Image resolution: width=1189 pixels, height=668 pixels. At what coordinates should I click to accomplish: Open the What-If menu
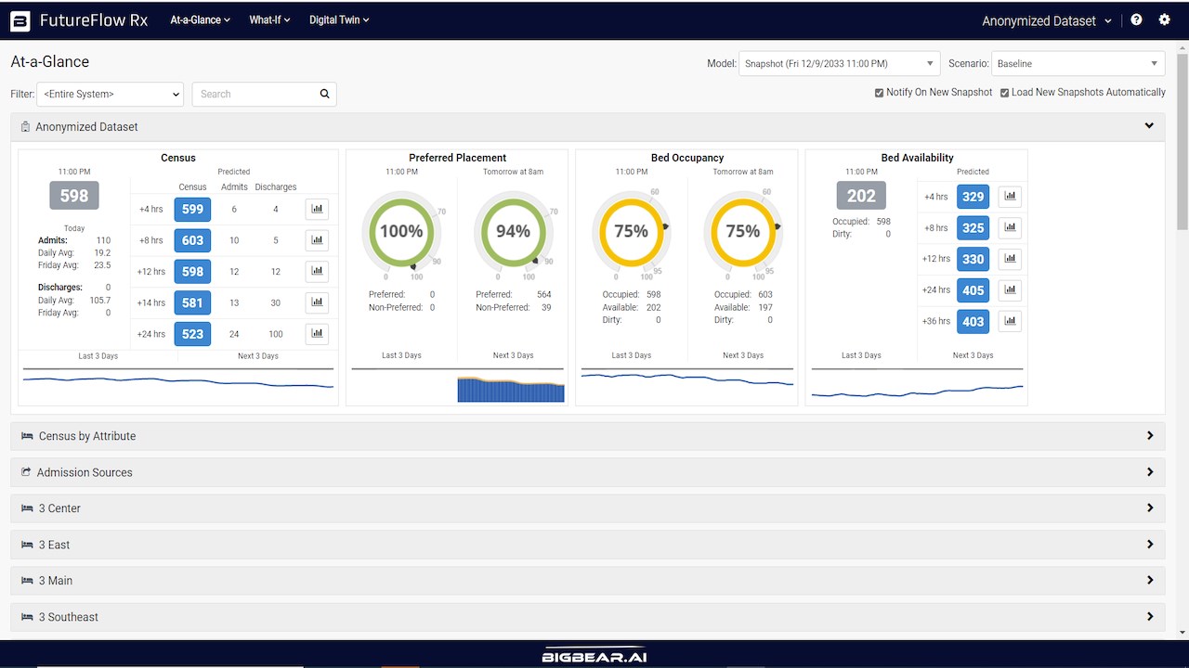[x=269, y=19]
